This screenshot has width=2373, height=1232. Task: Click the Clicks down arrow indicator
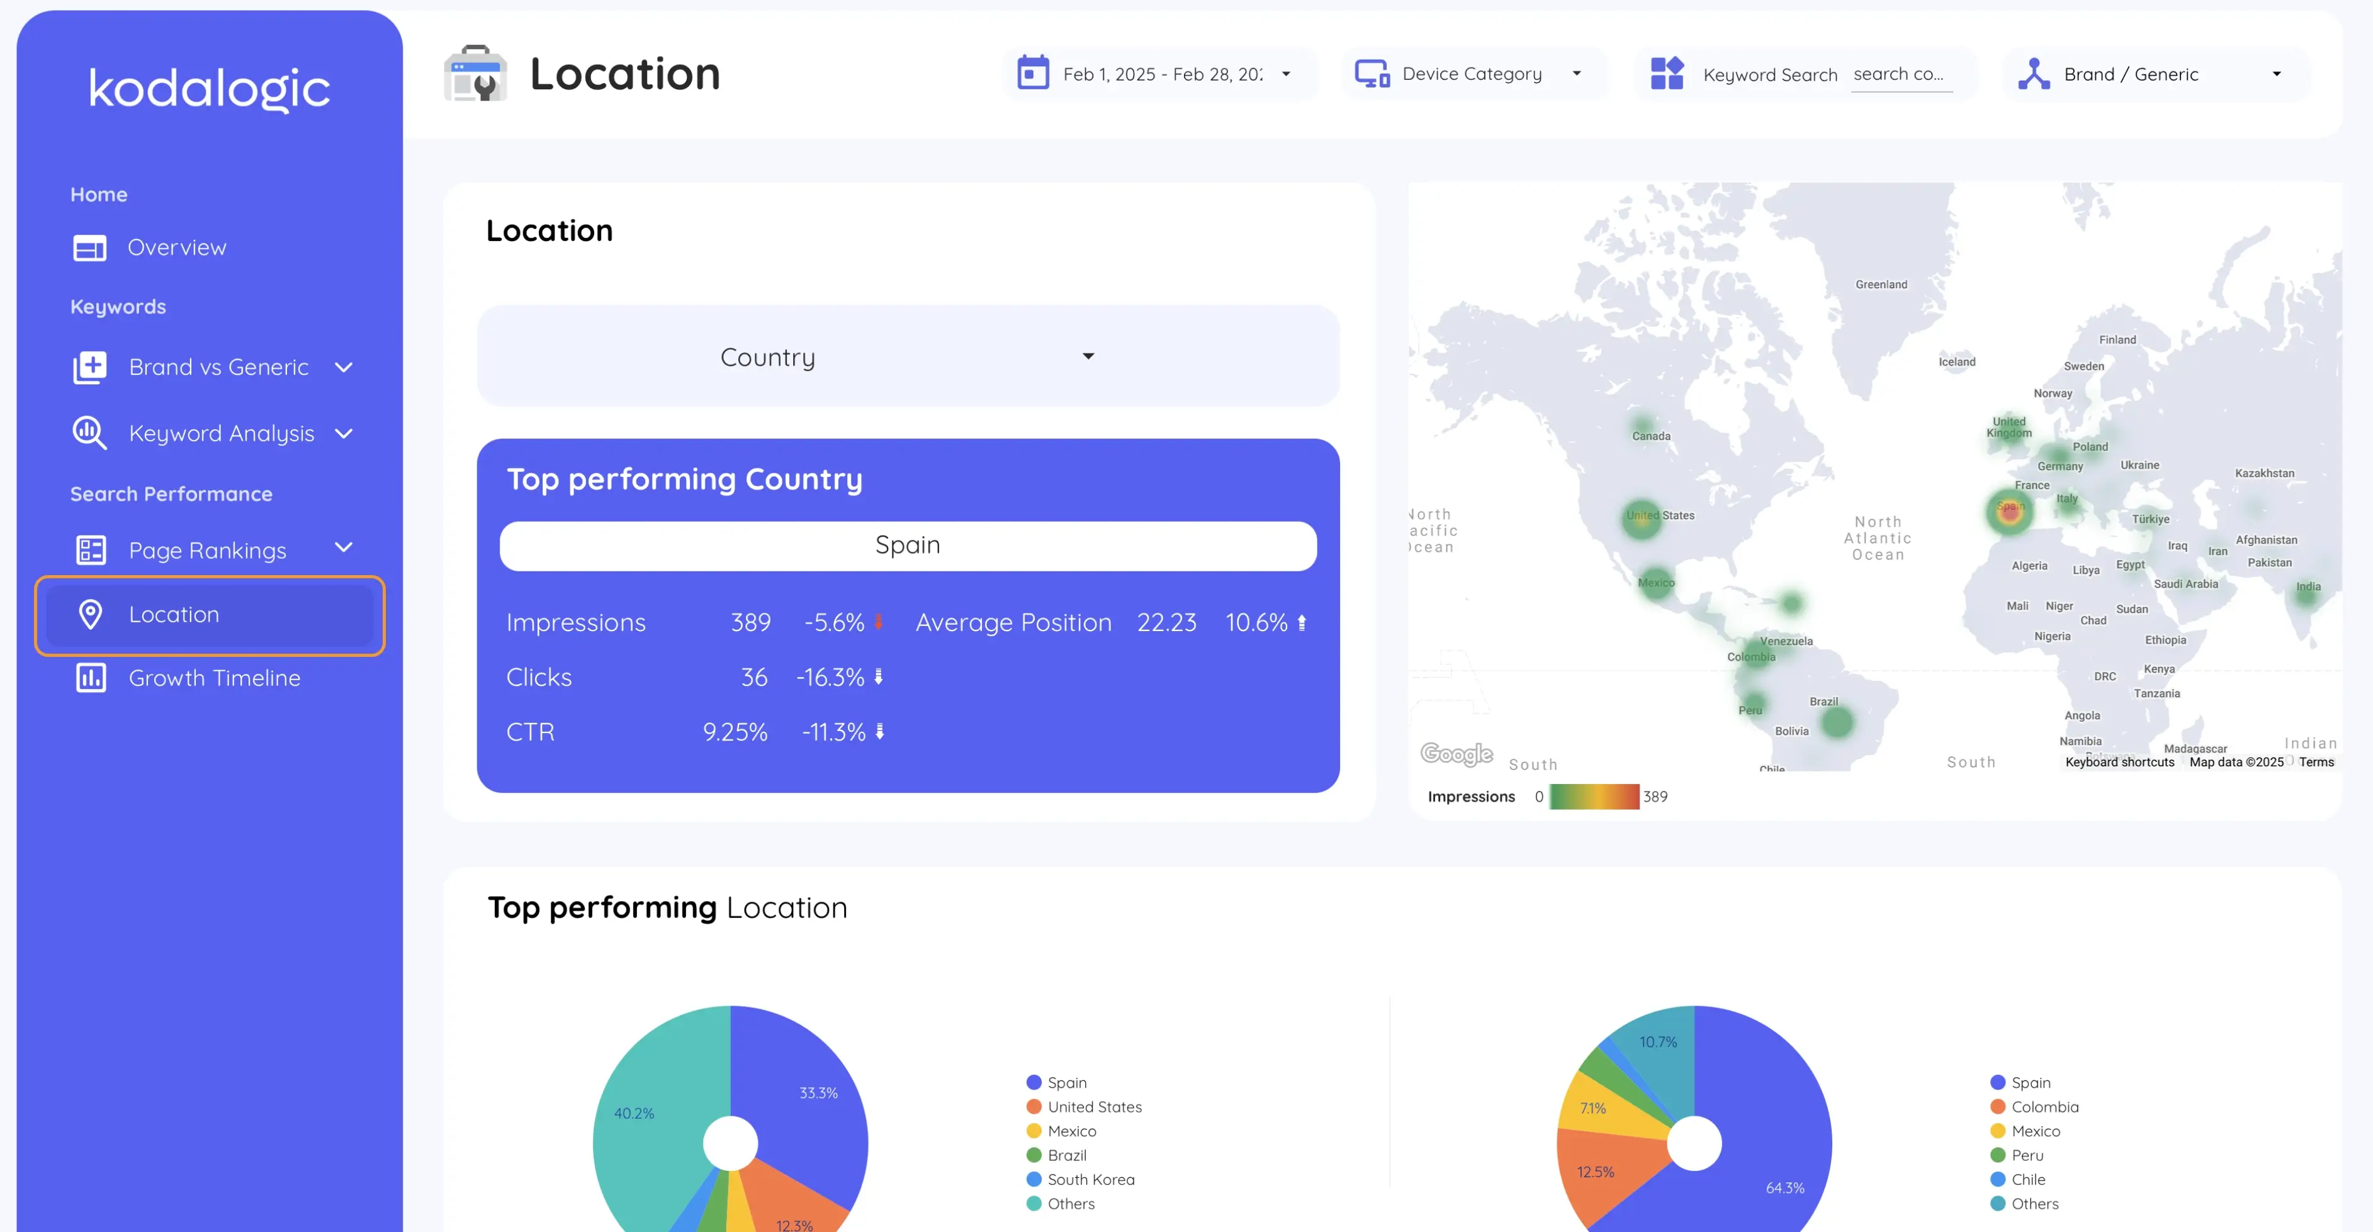tap(879, 677)
